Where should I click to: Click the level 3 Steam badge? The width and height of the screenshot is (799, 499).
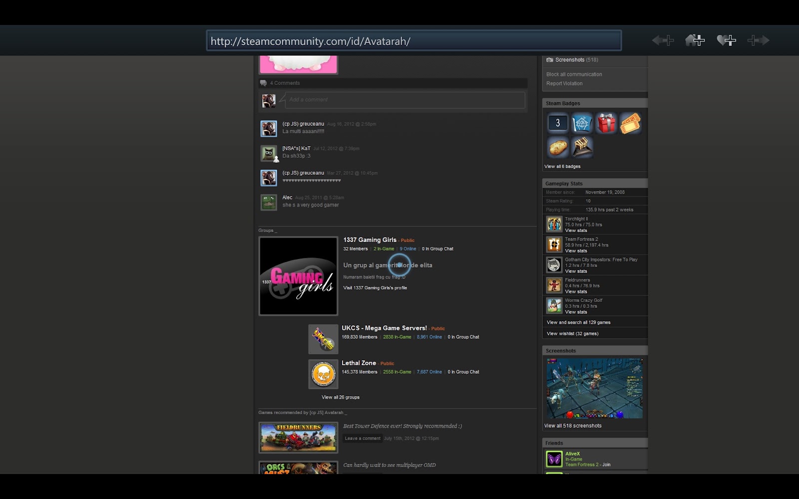point(558,123)
